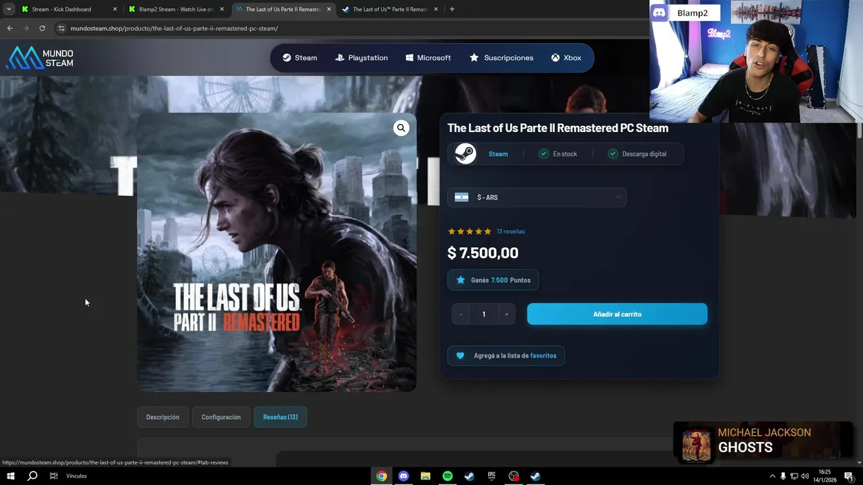Click the $ 7.500,00 price text

[483, 253]
